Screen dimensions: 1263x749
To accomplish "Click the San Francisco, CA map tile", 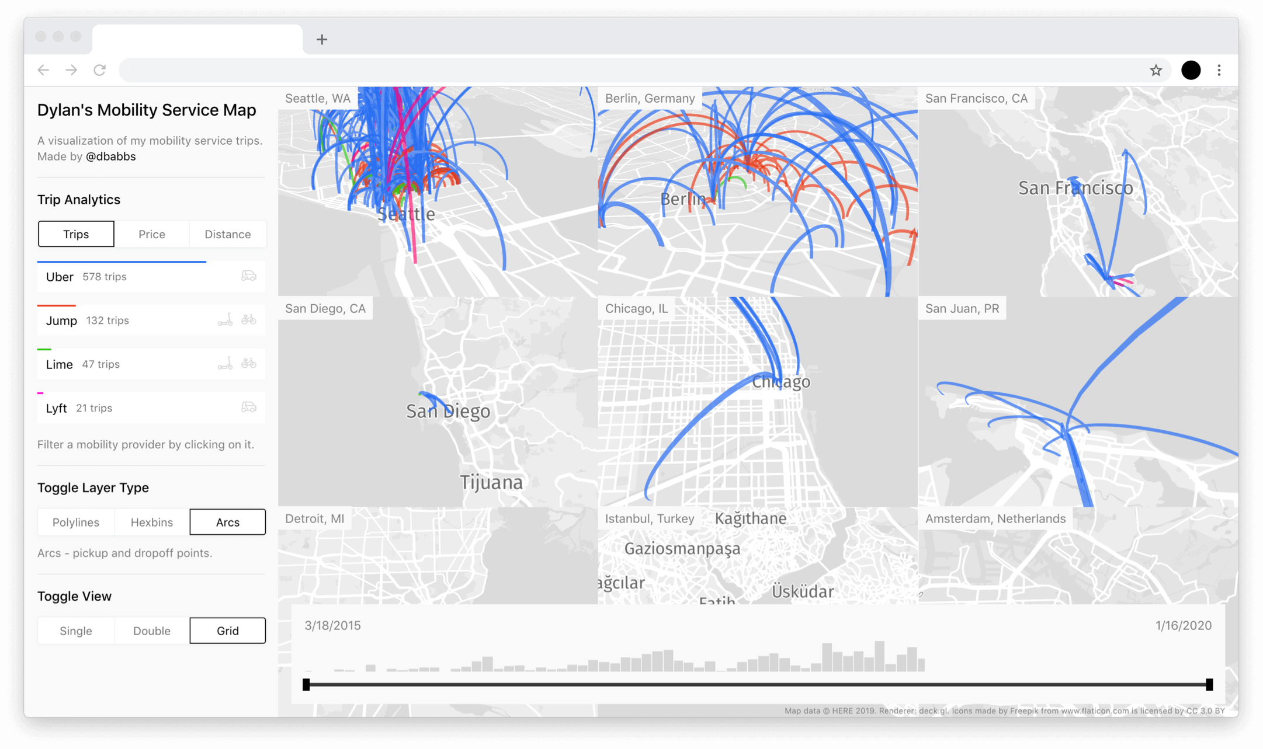I will click(1078, 191).
